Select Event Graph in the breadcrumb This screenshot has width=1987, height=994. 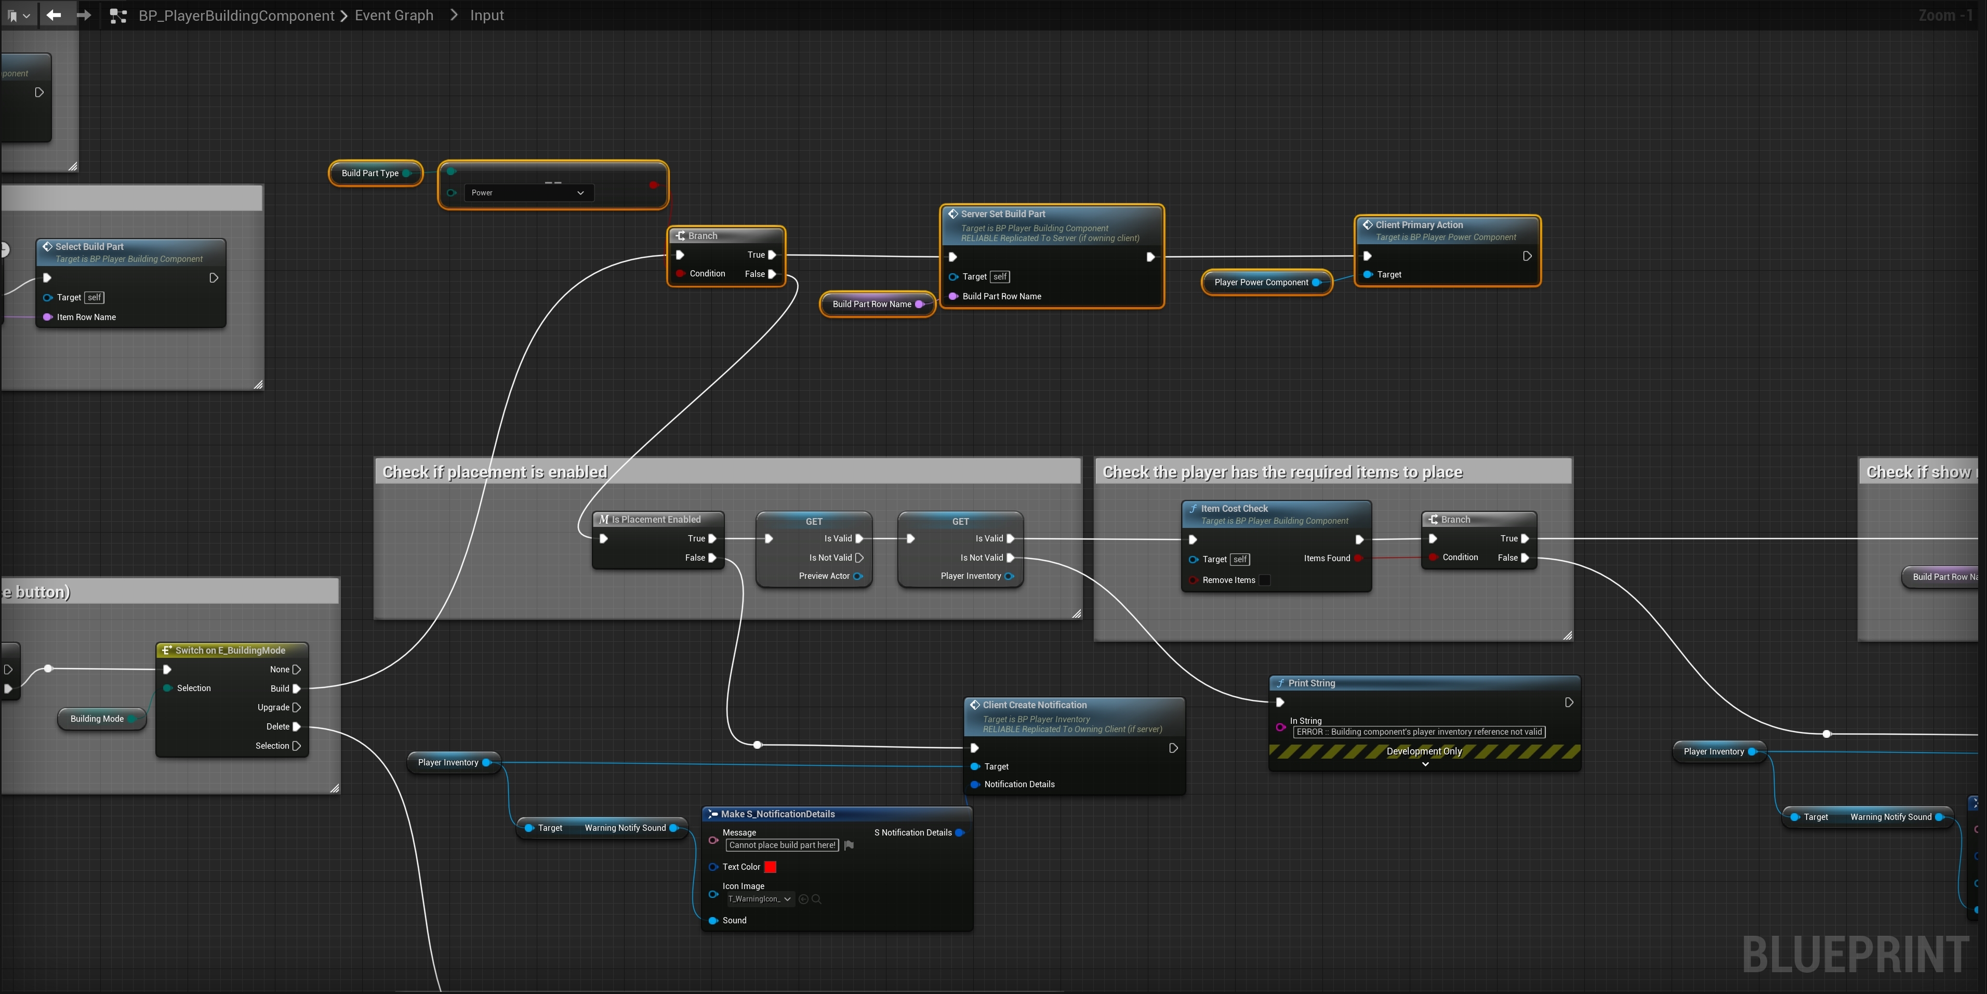(393, 16)
